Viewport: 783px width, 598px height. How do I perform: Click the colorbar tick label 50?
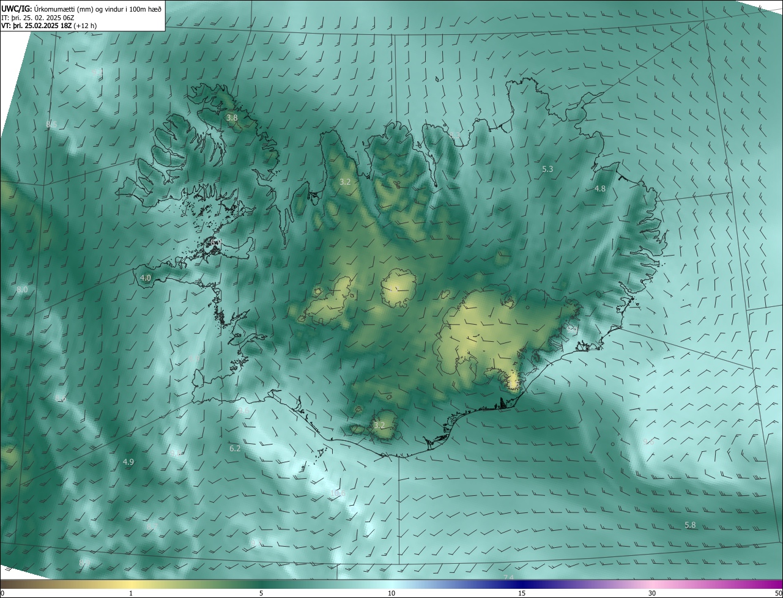[x=778, y=593]
